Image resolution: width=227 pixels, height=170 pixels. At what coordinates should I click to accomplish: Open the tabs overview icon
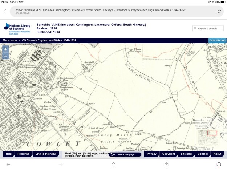(x=218, y=164)
